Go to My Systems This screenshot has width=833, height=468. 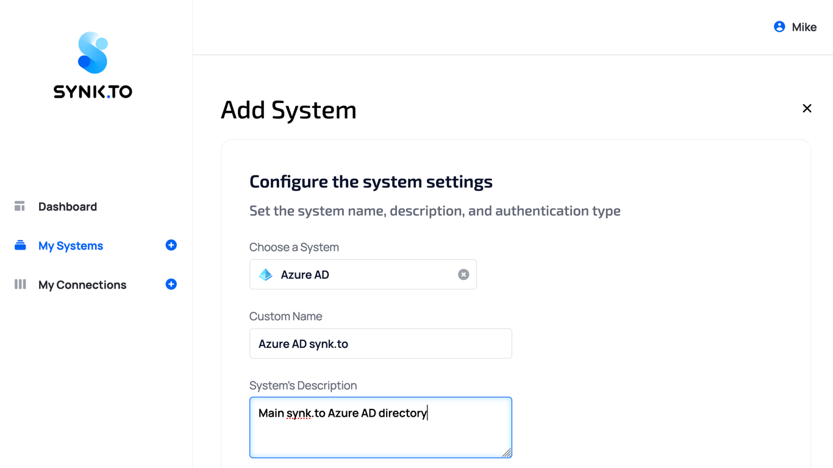(x=71, y=246)
